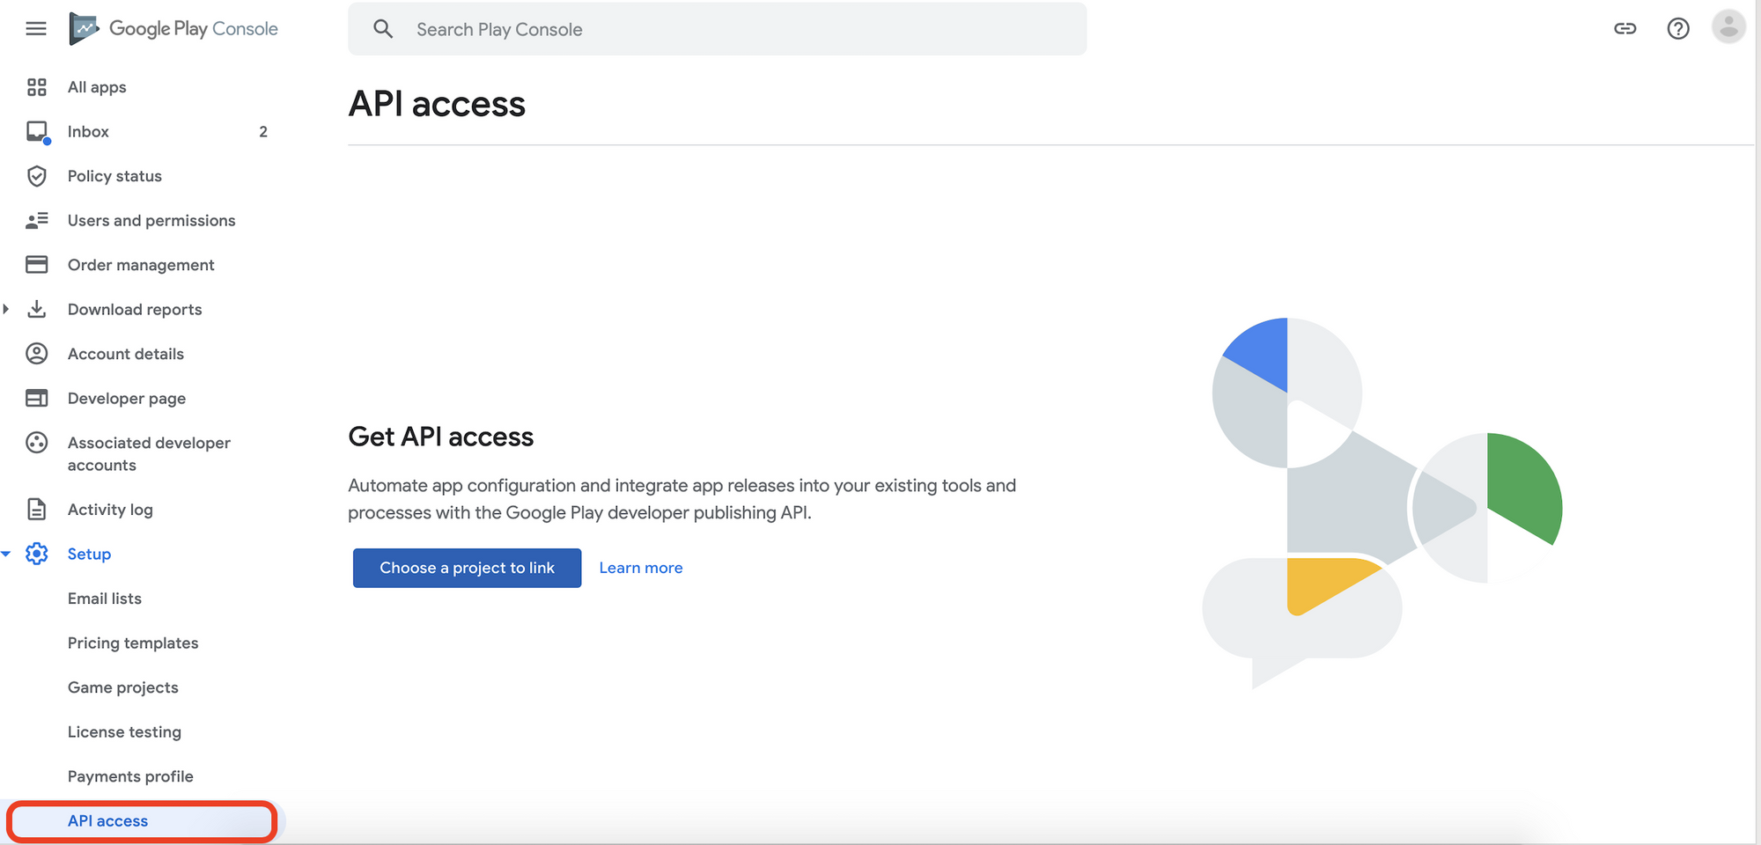Image resolution: width=1761 pixels, height=845 pixels.
Task: Open Email lists under Setup
Action: (x=105, y=599)
